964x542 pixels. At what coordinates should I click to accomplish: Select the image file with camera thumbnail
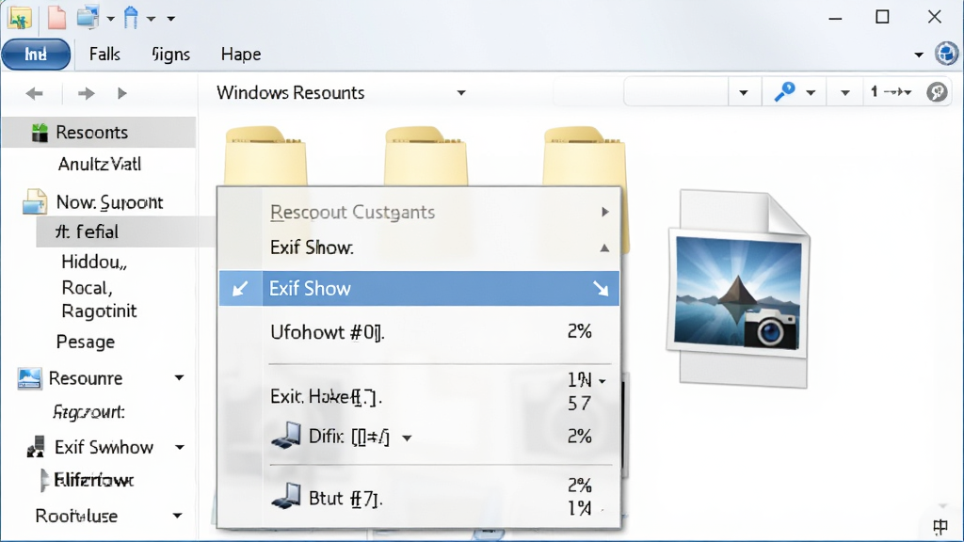point(739,289)
